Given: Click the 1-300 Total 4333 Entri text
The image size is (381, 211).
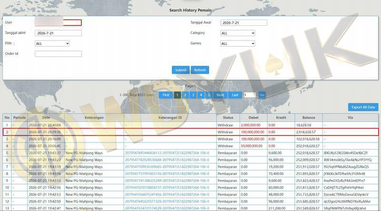Looking at the screenshot, I should click(136, 95).
